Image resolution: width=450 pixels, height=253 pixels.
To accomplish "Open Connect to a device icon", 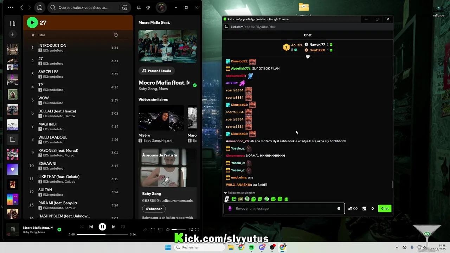I will 160,230.
